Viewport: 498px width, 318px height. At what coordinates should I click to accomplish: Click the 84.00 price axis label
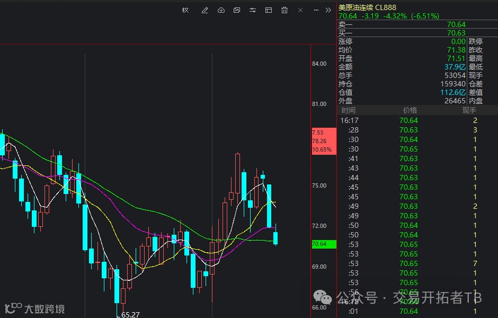[x=319, y=64]
